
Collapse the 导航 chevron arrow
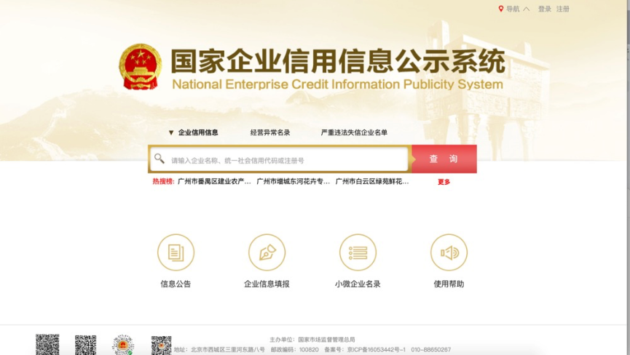pyautogui.click(x=527, y=9)
